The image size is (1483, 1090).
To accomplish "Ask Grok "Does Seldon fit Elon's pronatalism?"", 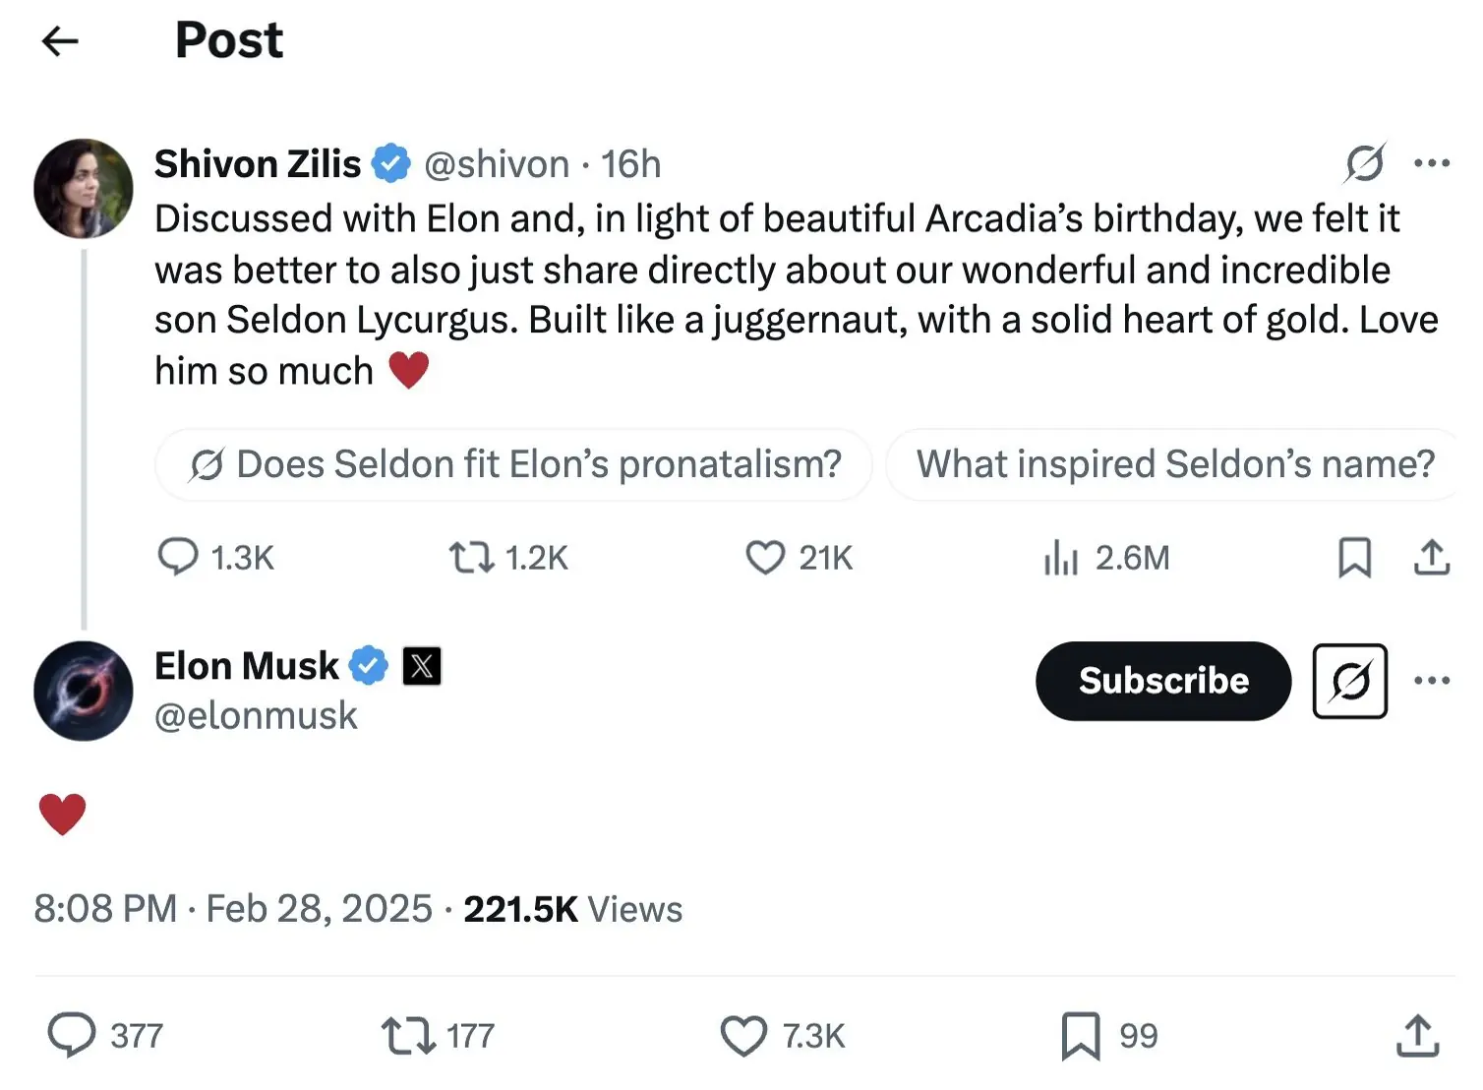I will (513, 463).
